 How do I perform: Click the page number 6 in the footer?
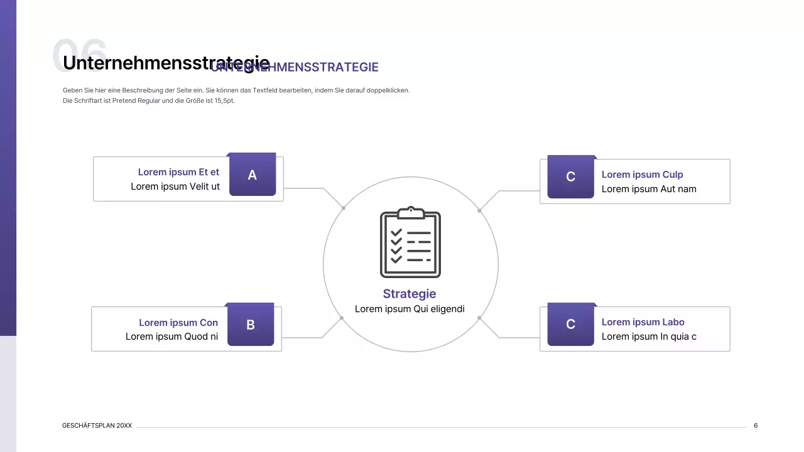(x=756, y=425)
